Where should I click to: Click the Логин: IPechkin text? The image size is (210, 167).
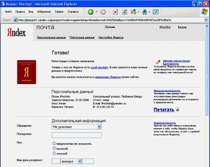[x=61, y=97]
